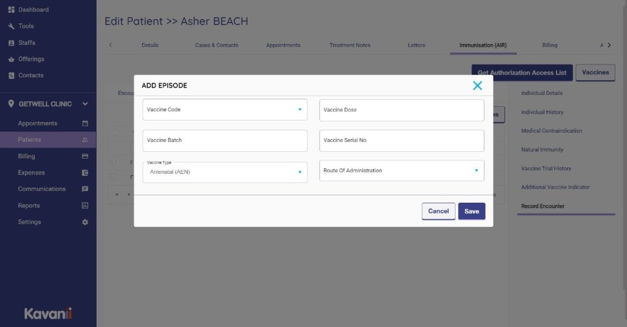The width and height of the screenshot is (627, 327).
Task: Collapse the GETWELL CLINIC section
Action: [x=85, y=104]
